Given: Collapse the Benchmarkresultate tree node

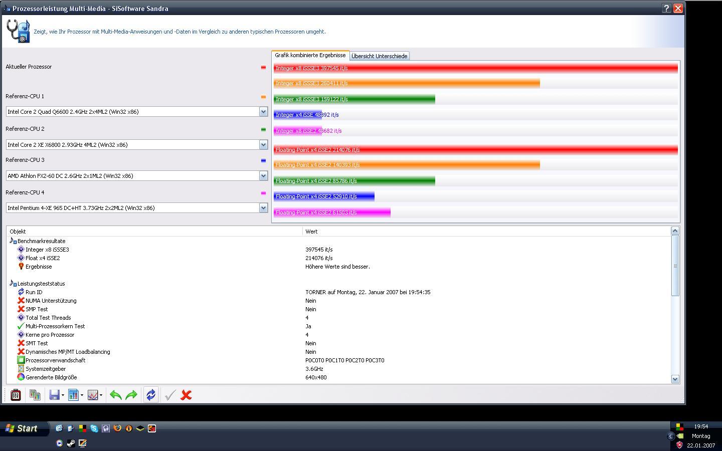Looking at the screenshot, I should coord(13,241).
